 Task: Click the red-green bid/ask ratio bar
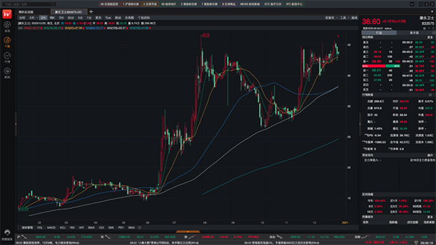[381, 66]
